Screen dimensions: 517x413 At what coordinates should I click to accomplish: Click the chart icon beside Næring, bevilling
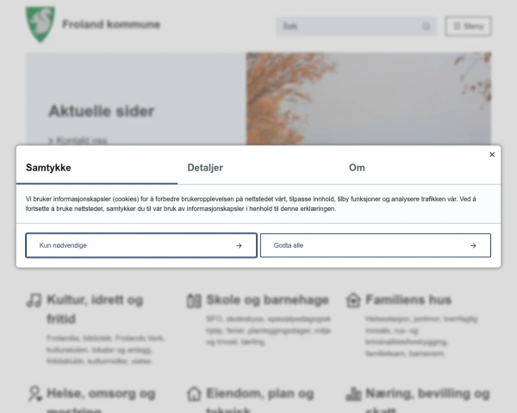(x=353, y=394)
